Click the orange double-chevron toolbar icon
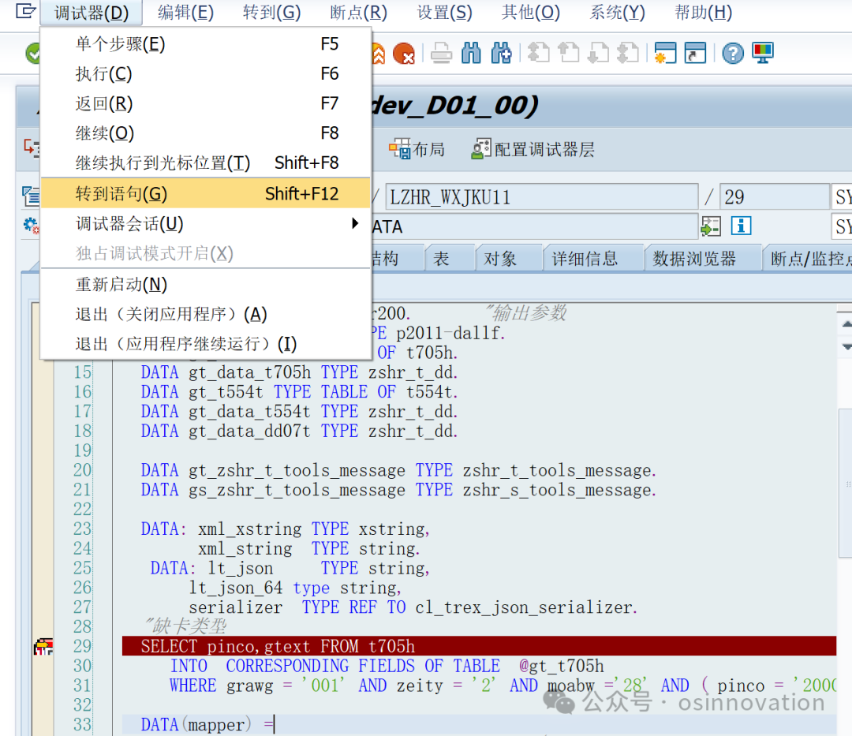The width and height of the screenshot is (852, 736). coord(378,53)
